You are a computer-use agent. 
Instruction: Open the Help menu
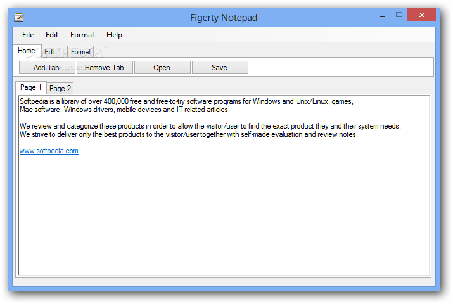[x=114, y=35]
